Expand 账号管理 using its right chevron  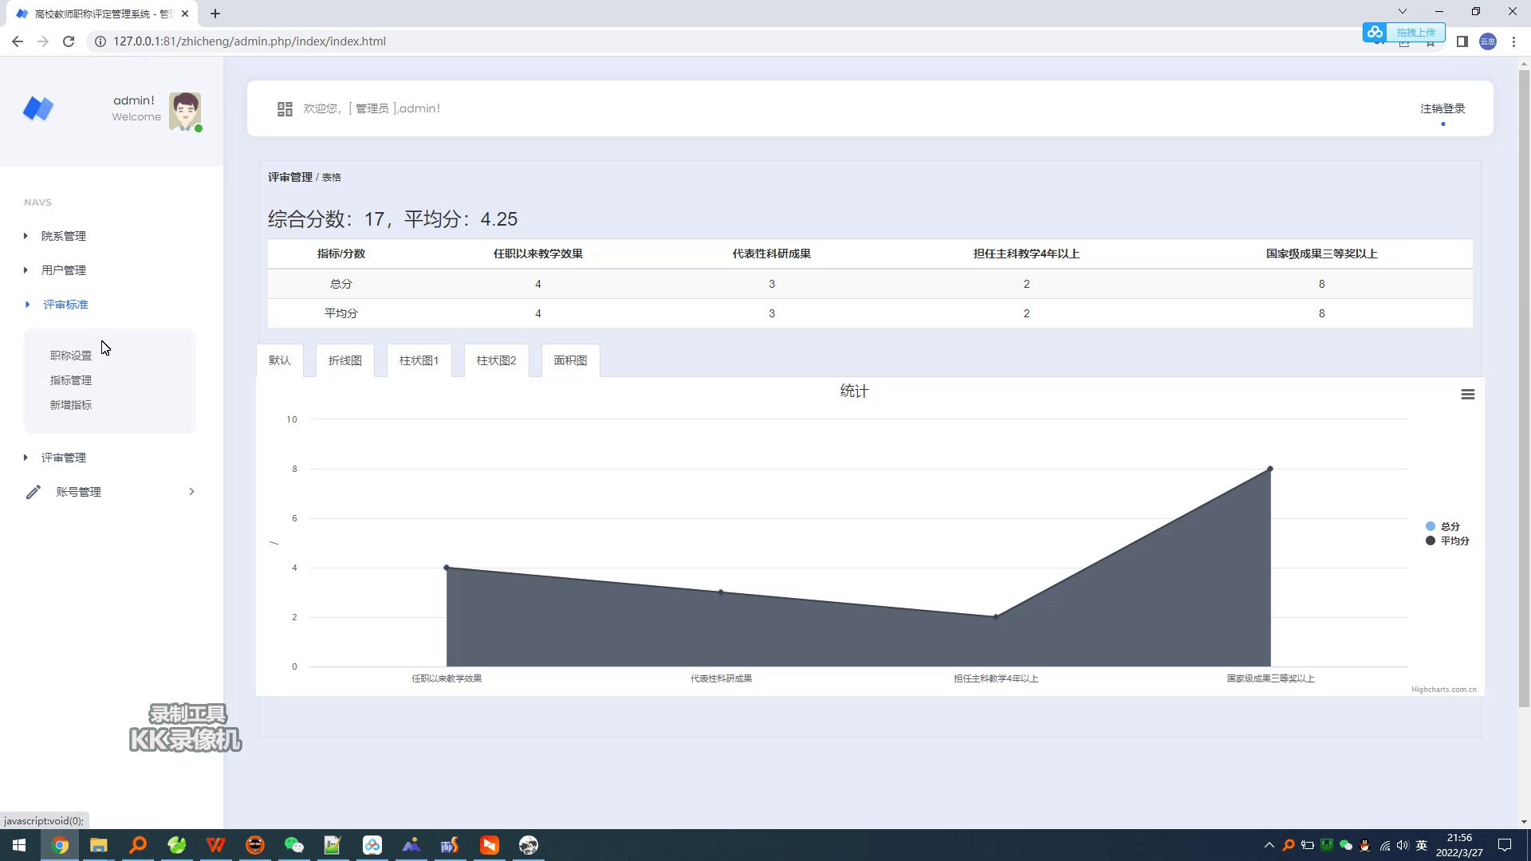pos(191,492)
